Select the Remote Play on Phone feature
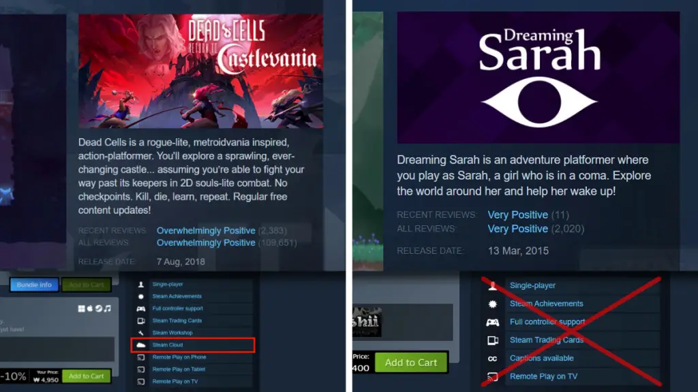This screenshot has width=698, height=392. click(x=179, y=357)
